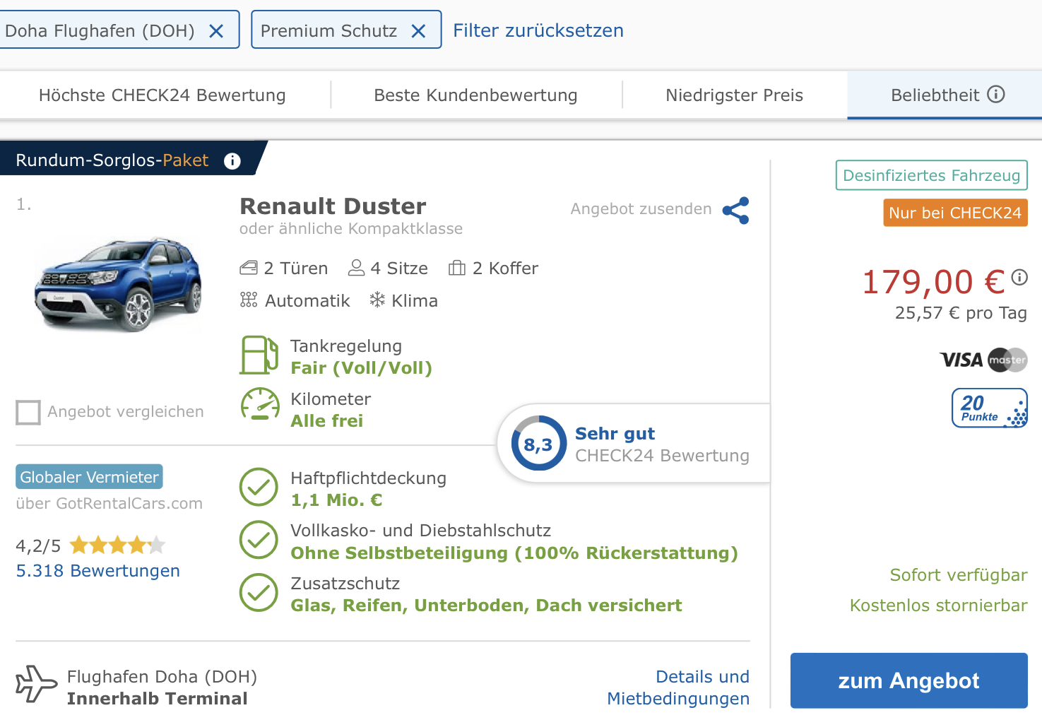Sort by Beste Kundenbewertung
Image resolution: width=1042 pixels, height=720 pixels.
[x=475, y=95]
